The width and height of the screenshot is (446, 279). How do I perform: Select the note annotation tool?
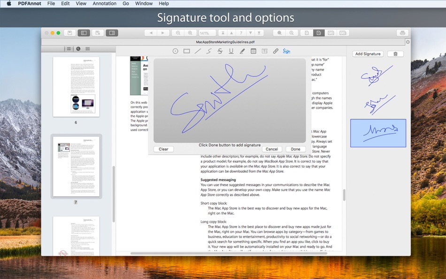[x=254, y=51]
